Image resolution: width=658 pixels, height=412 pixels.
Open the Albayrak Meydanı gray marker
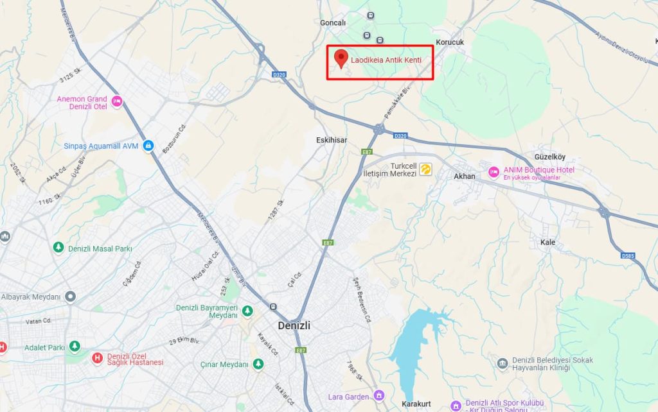pyautogui.click(x=71, y=296)
